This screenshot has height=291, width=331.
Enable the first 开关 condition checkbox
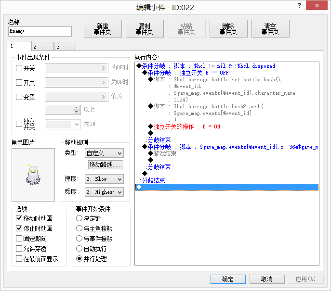tap(19, 68)
